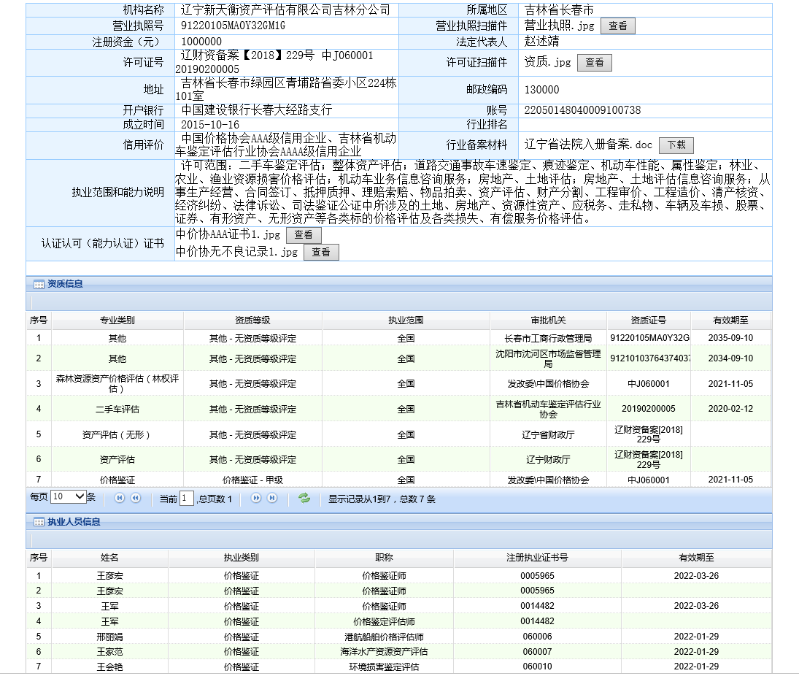This screenshot has height=676, width=799.
Task: Click the 执业范围 column header
Action: pyautogui.click(x=406, y=320)
